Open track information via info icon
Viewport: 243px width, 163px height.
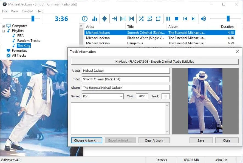(x=85, y=19)
